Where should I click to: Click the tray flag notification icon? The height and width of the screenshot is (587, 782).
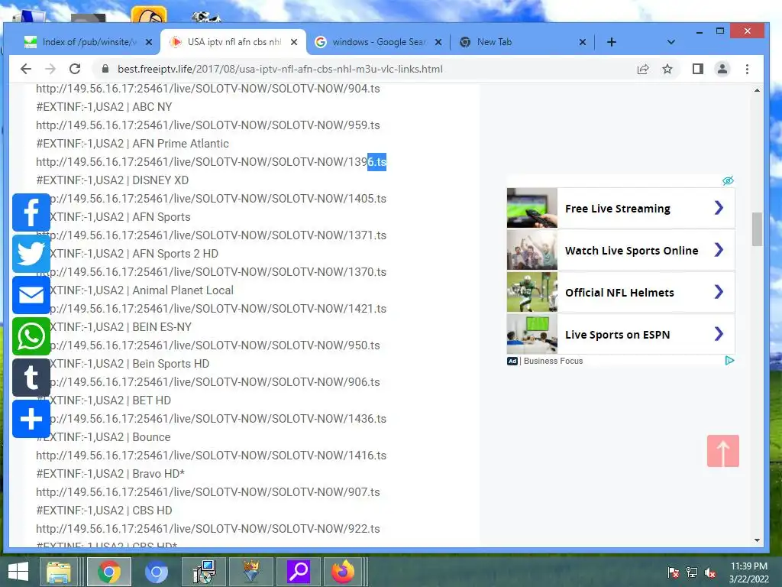[x=674, y=572]
